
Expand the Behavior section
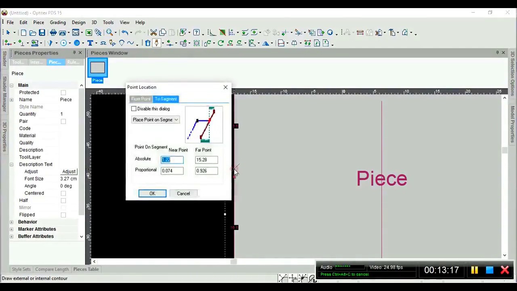pyautogui.click(x=11, y=222)
